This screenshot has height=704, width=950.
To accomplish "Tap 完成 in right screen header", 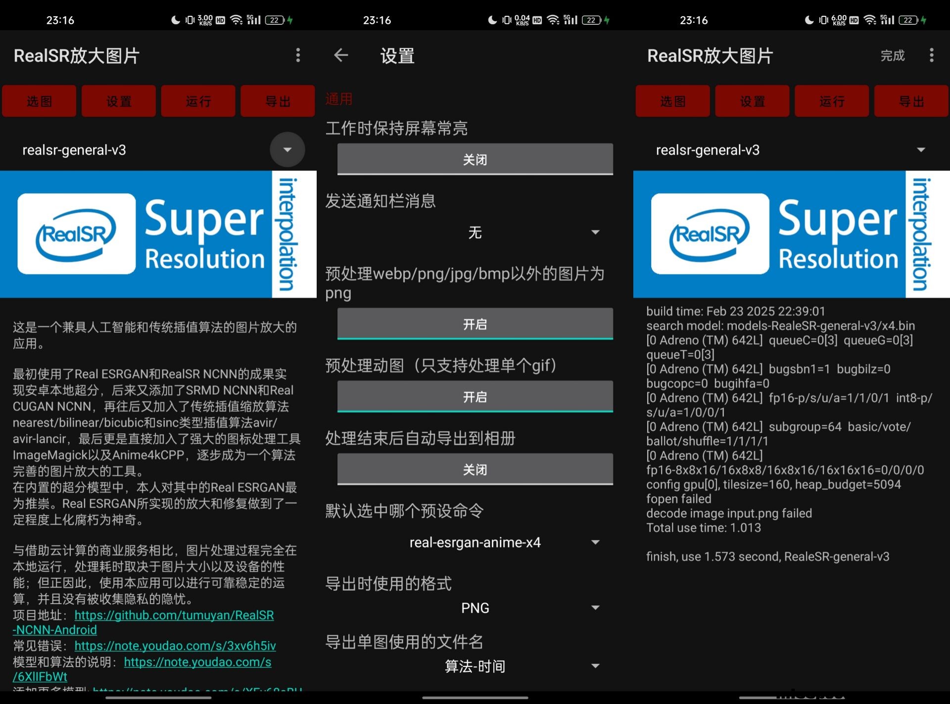I will [x=892, y=55].
